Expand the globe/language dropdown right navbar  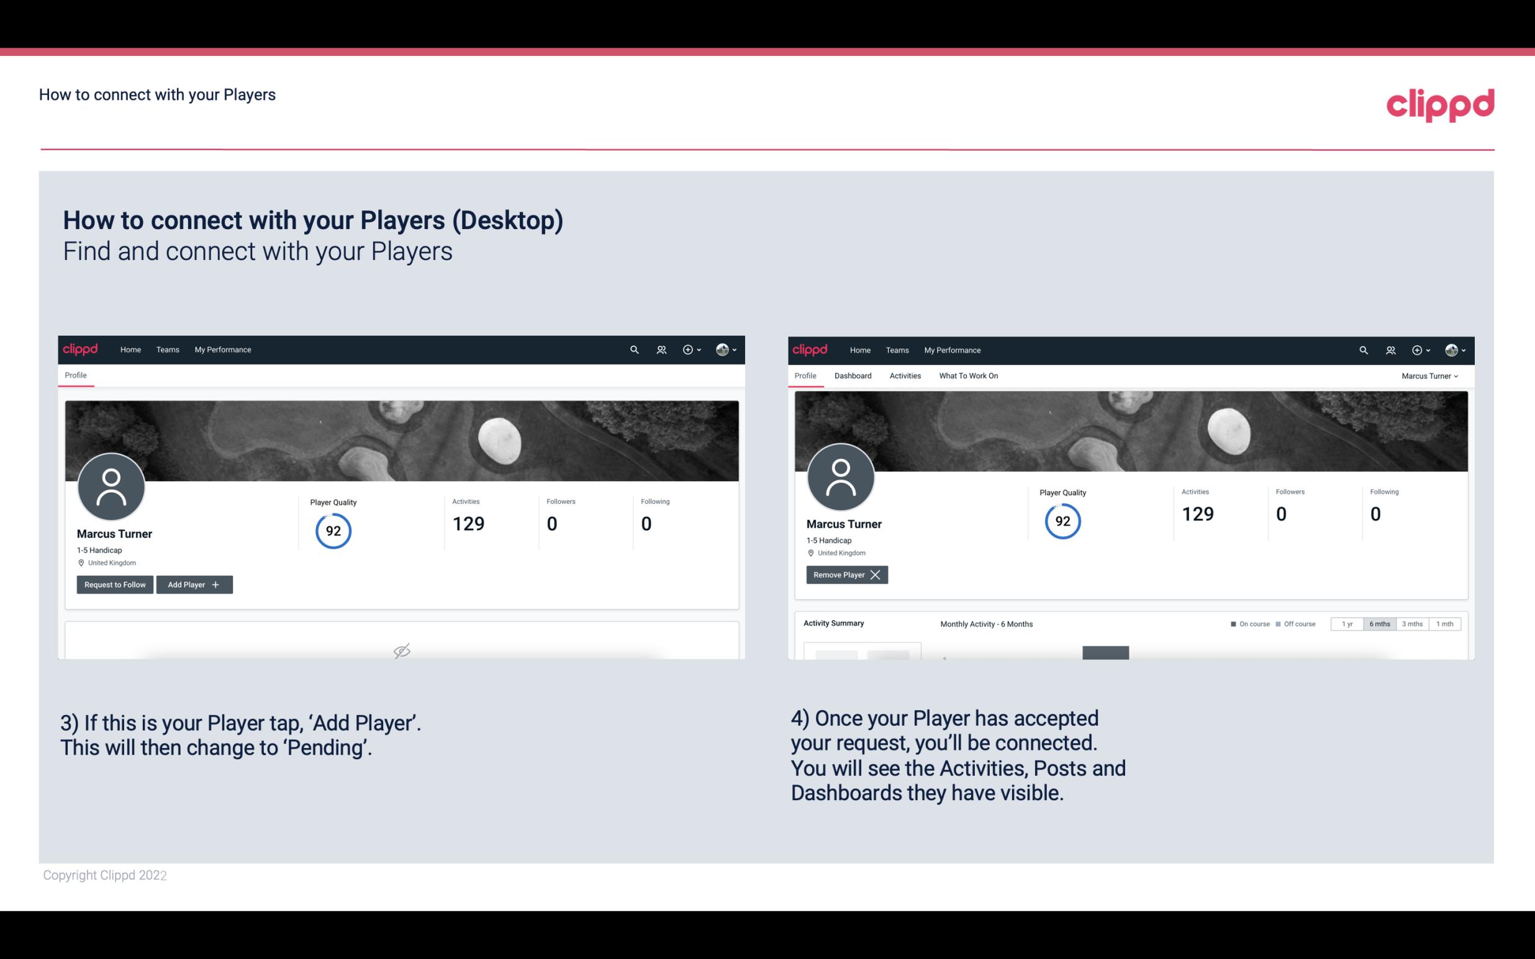pos(1453,350)
